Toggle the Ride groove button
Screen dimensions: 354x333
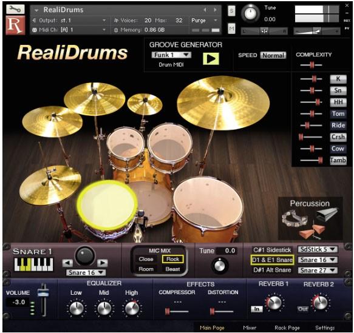click(x=338, y=126)
